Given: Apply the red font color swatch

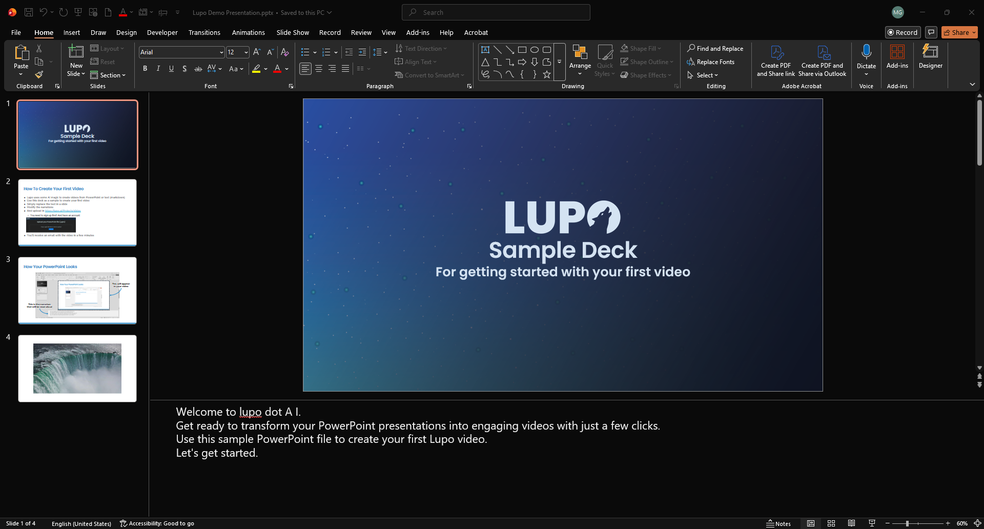Looking at the screenshot, I should click(277, 68).
